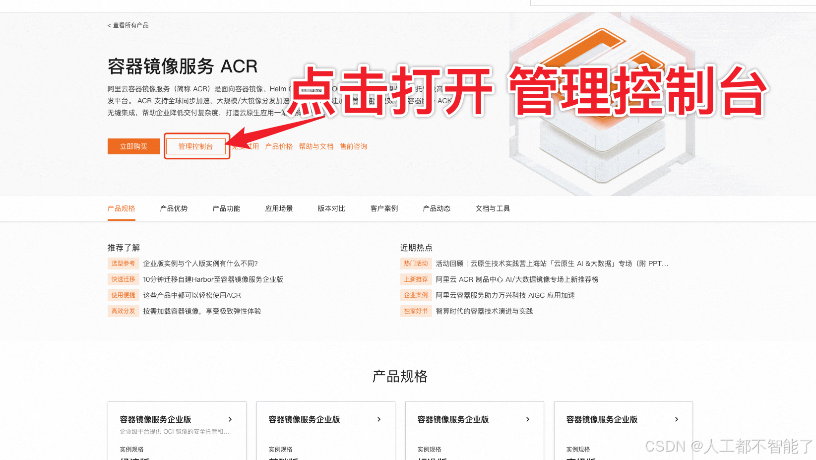Open the 免费试用 free trial link
Image resolution: width=816 pixels, height=460 pixels.
click(247, 146)
